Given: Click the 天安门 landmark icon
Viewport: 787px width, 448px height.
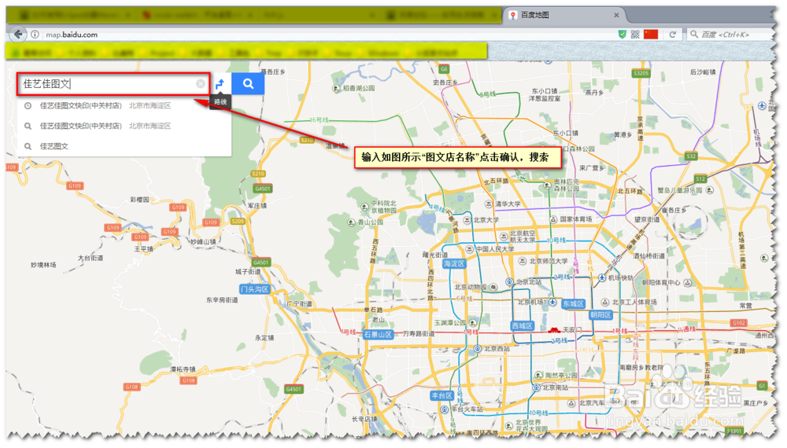Looking at the screenshot, I should pos(553,330).
